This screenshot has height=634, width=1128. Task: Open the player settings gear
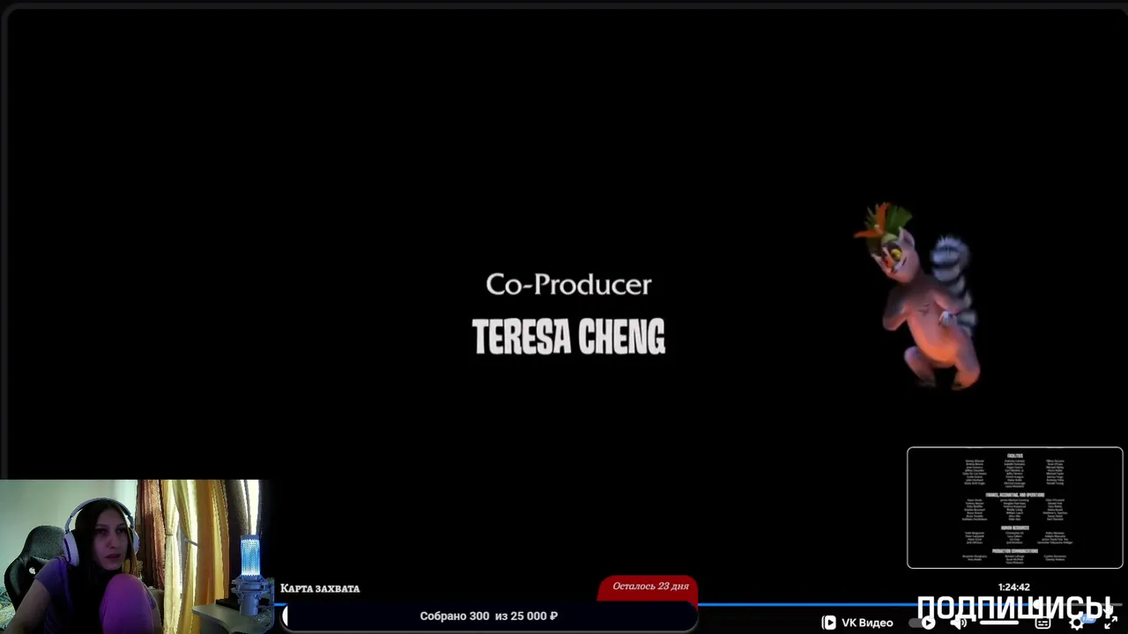pyautogui.click(x=1076, y=623)
